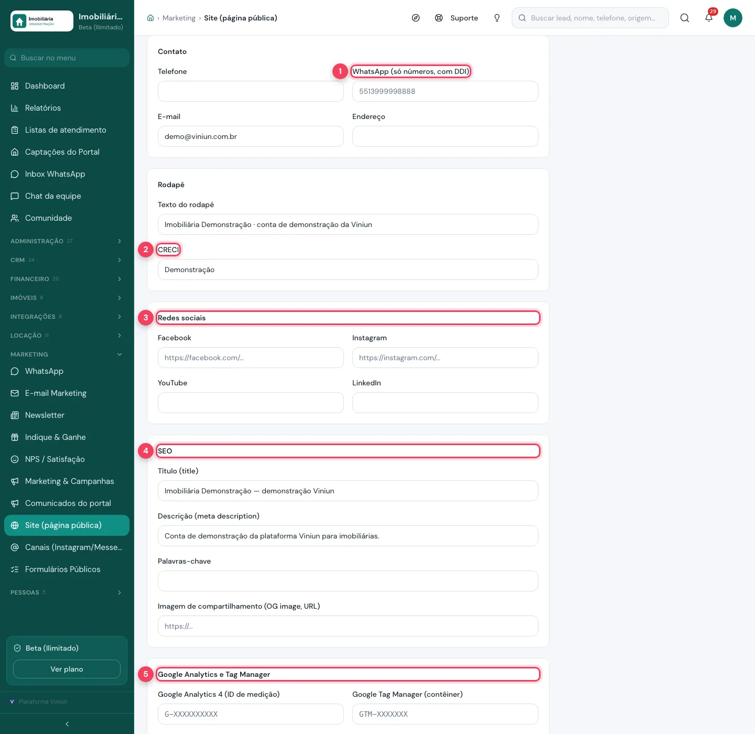Expand the IMÓVEIS section
The width and height of the screenshot is (755, 734).
point(67,298)
